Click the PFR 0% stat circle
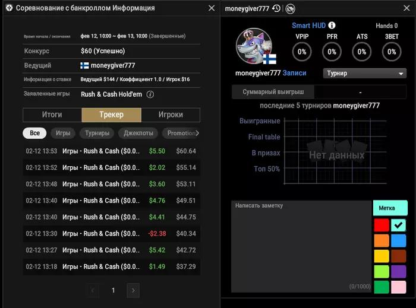Screen dimensions: 416x308 [332, 52]
